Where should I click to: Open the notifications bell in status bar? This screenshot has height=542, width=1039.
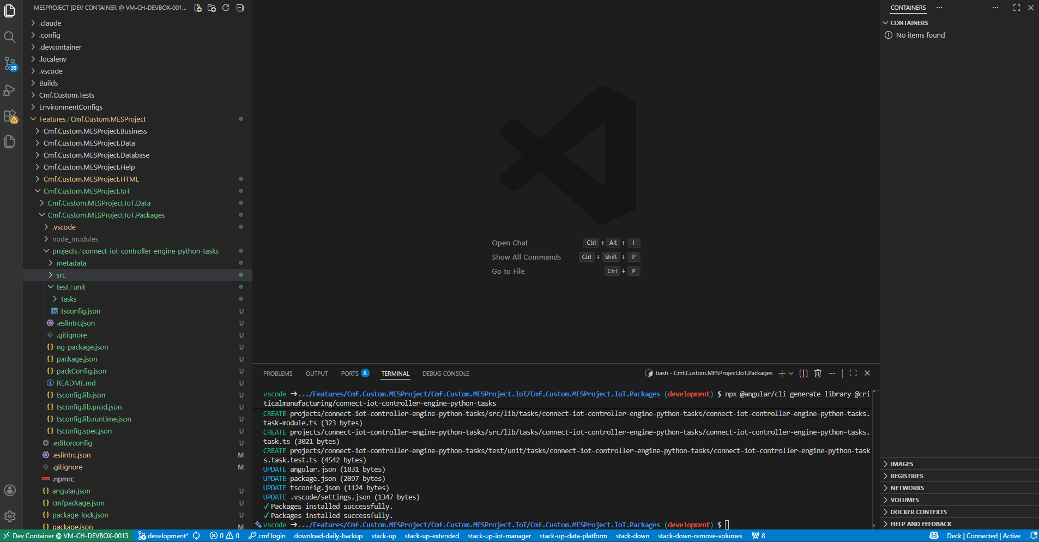(1033, 536)
